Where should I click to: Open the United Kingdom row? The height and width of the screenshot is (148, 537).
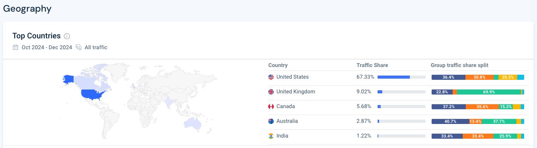pos(399,92)
